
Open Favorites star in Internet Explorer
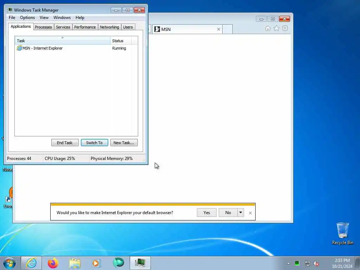(276, 28)
